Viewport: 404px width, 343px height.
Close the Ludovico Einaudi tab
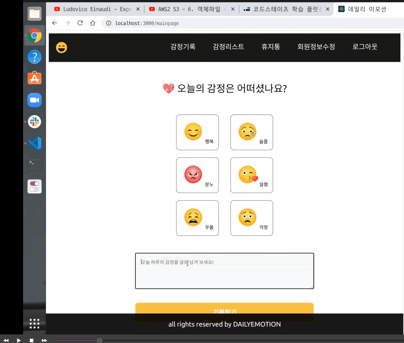pos(138,9)
